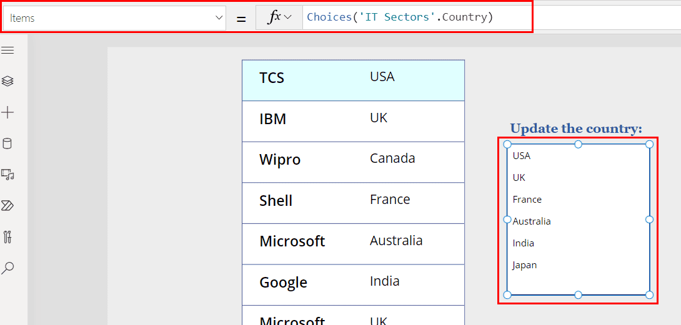Click the 'Update the country:' label
Screen dimensions: 681x325
pyautogui.click(x=576, y=129)
